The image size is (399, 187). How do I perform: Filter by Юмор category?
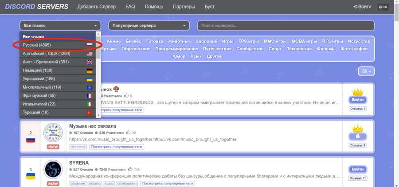[x=179, y=56]
